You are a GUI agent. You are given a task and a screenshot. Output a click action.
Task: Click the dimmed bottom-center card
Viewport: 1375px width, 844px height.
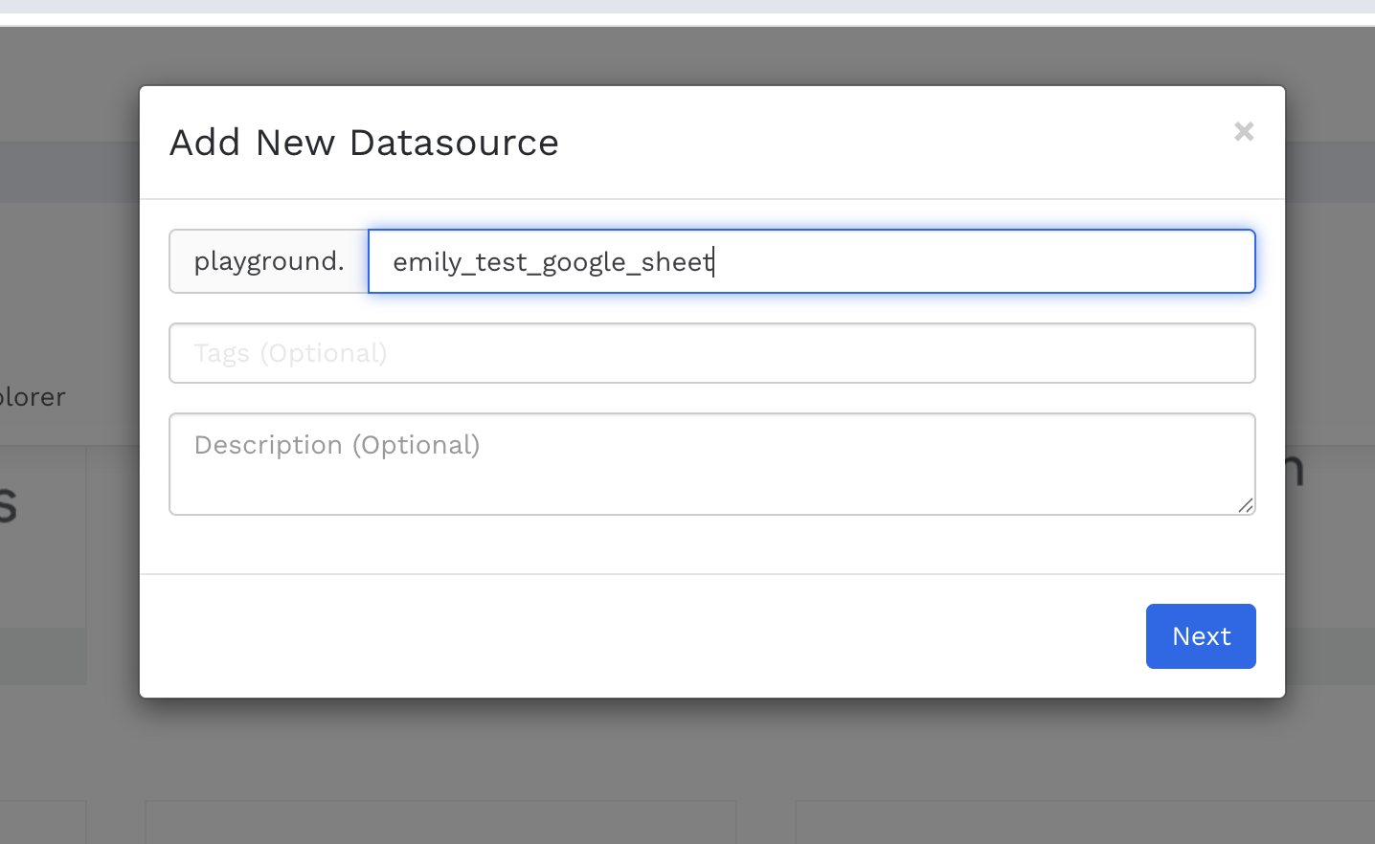coord(440,823)
